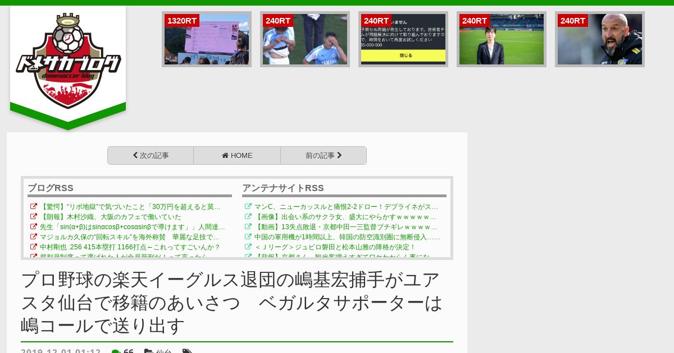
Task: Open the 240RT bald bearded coach thumbnail
Action: pyautogui.click(x=600, y=39)
